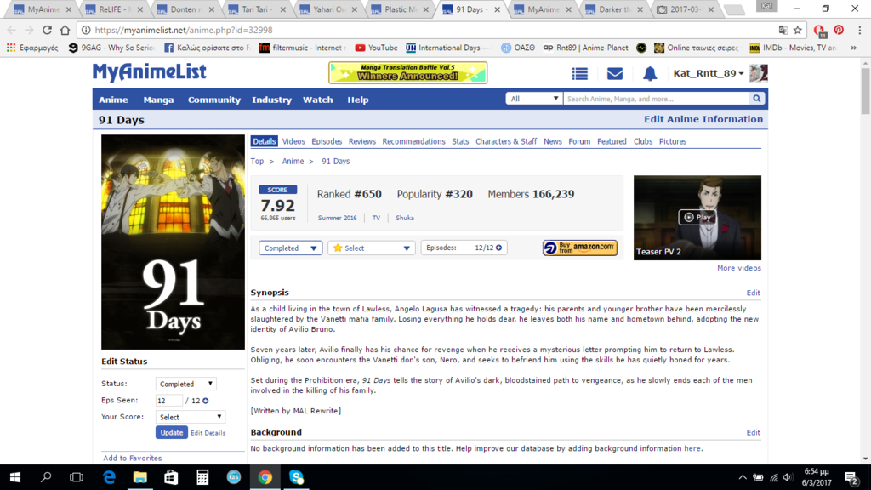Open Microsoft Edge from the taskbar
Viewport: 871px width, 490px height.
click(x=109, y=477)
